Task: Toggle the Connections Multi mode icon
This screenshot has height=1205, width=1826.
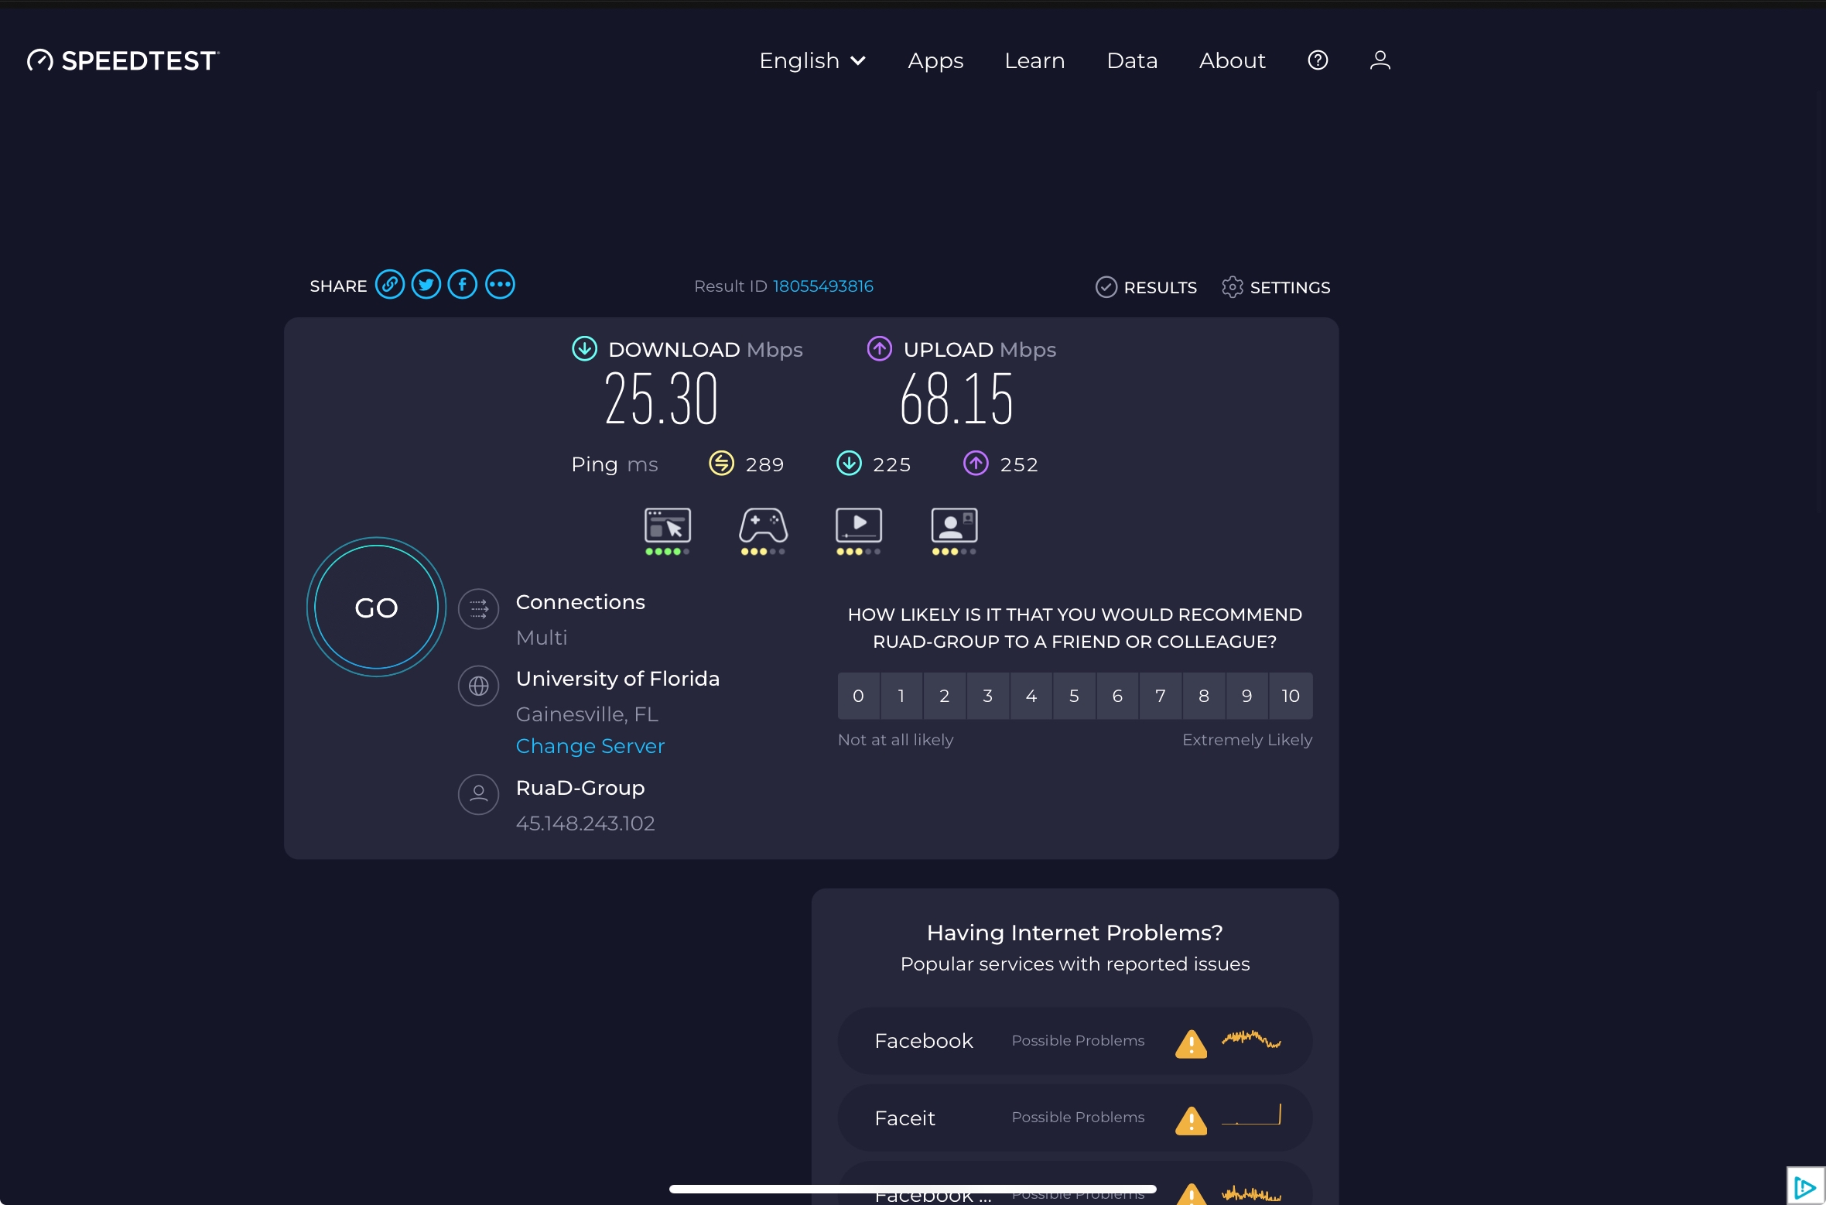Action: (479, 609)
